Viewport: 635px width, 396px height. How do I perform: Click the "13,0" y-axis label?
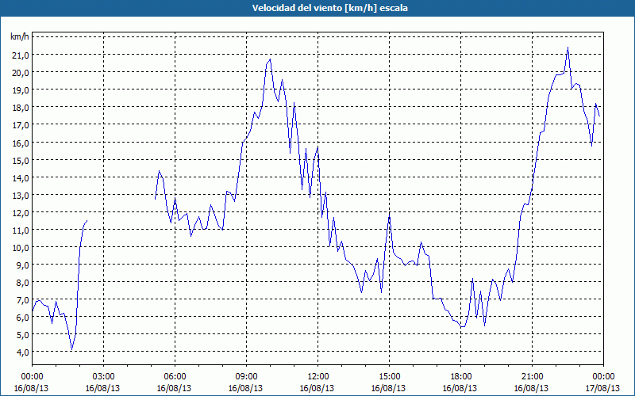21,195
